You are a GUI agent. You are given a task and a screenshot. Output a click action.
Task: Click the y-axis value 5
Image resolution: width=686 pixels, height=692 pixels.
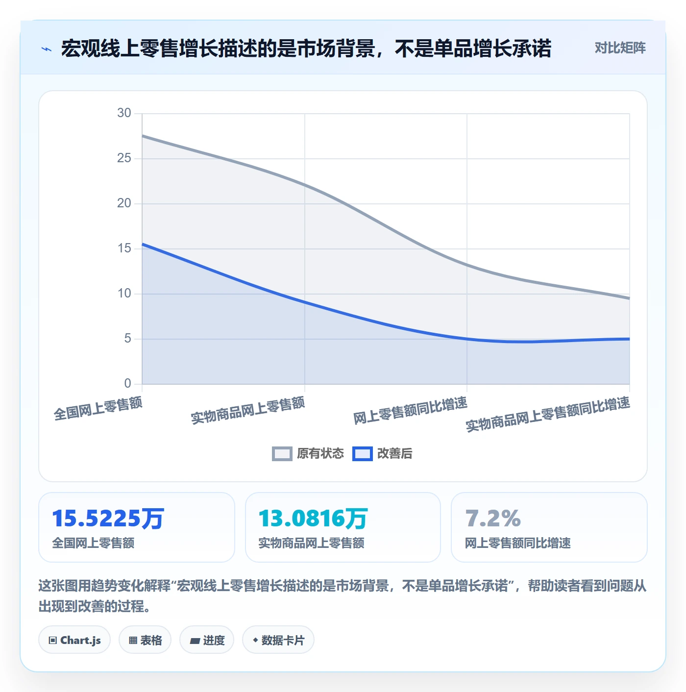[127, 339]
